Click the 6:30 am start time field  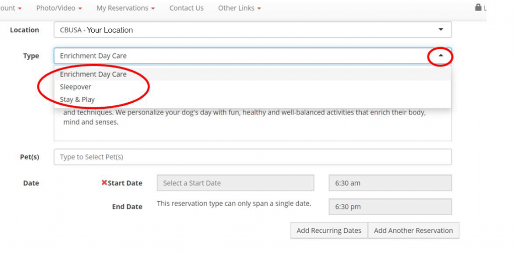(x=391, y=183)
